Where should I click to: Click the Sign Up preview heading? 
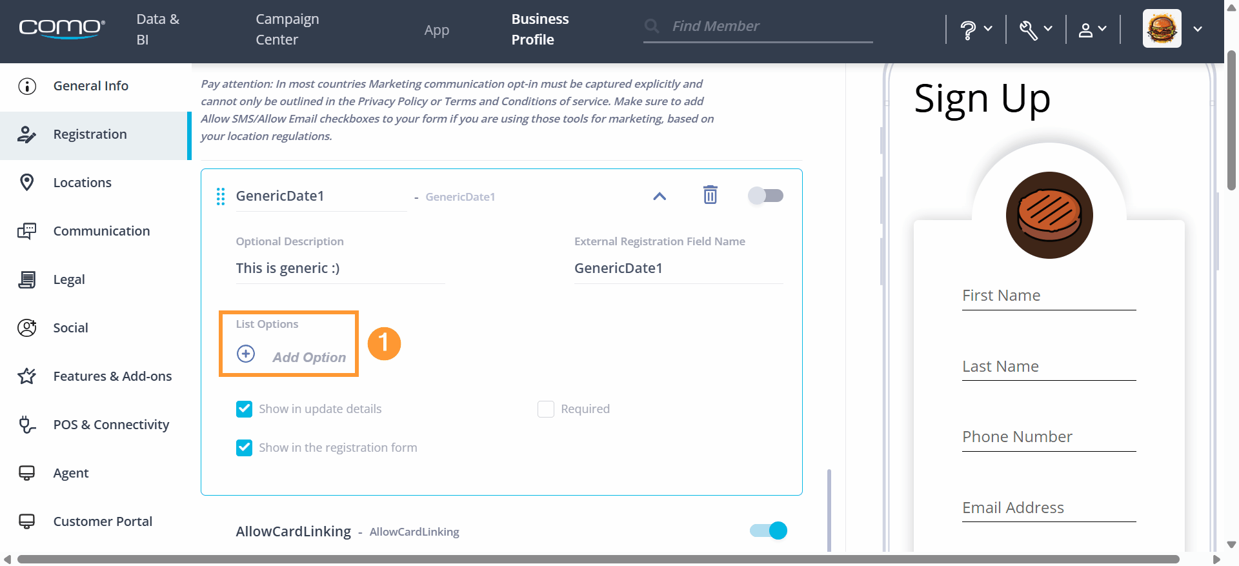click(x=982, y=99)
